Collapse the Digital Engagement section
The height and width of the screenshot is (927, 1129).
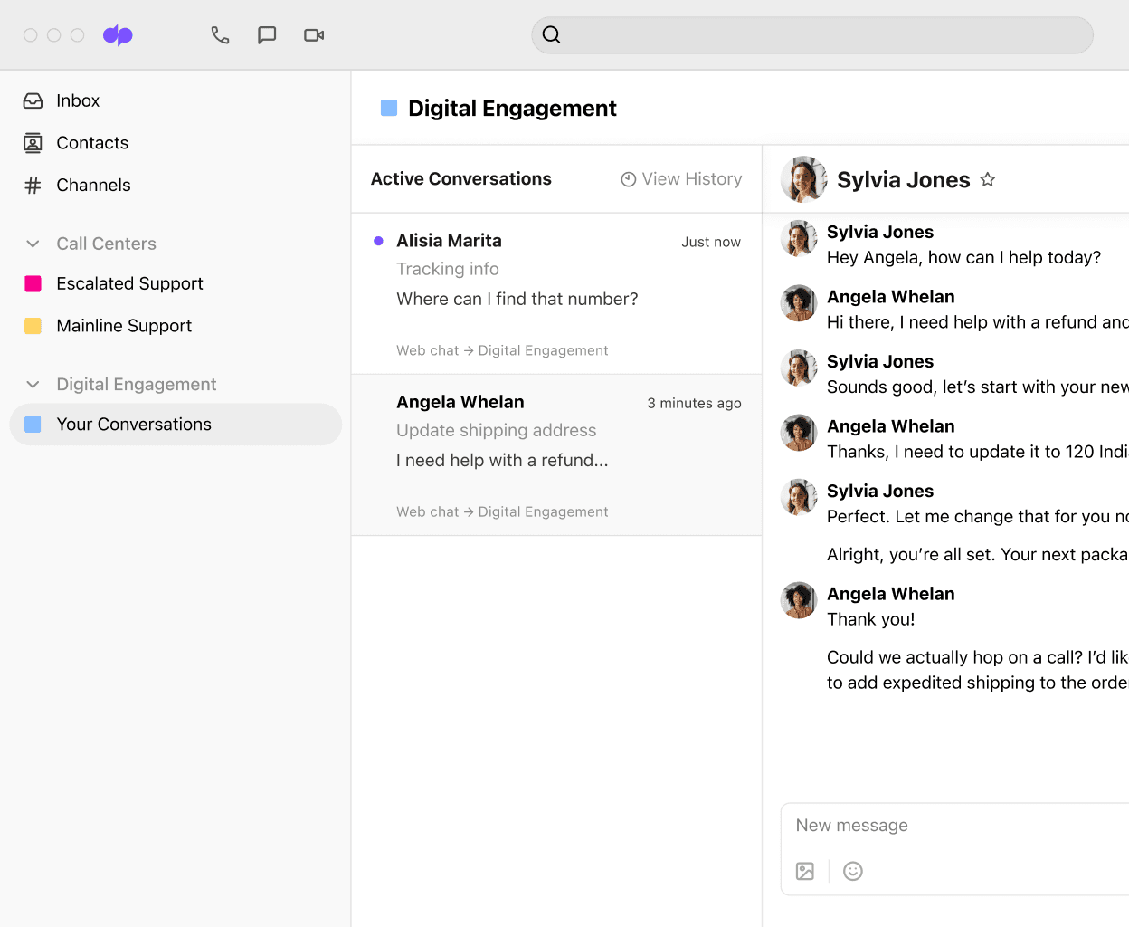(x=32, y=384)
